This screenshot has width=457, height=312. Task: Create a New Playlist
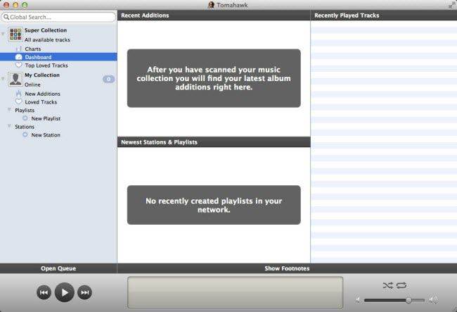46,118
